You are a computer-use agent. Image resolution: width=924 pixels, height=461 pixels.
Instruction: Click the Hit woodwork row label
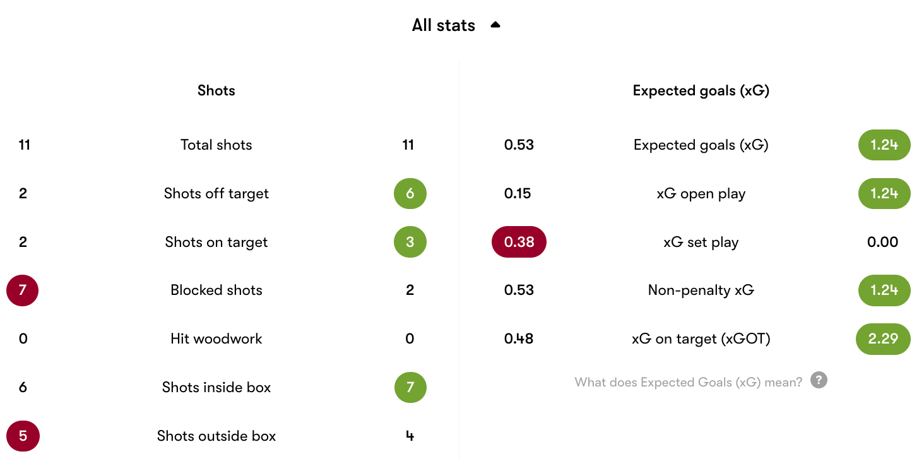(216, 338)
